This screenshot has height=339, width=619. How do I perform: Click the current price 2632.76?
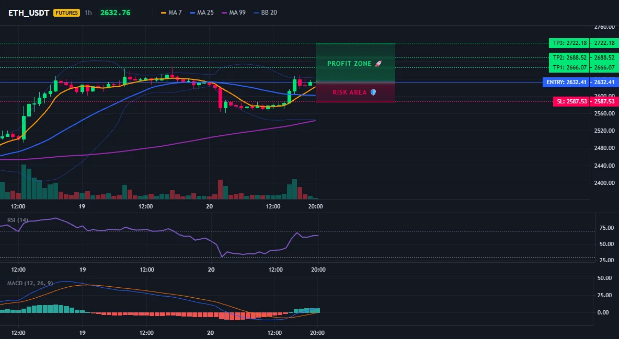point(115,13)
